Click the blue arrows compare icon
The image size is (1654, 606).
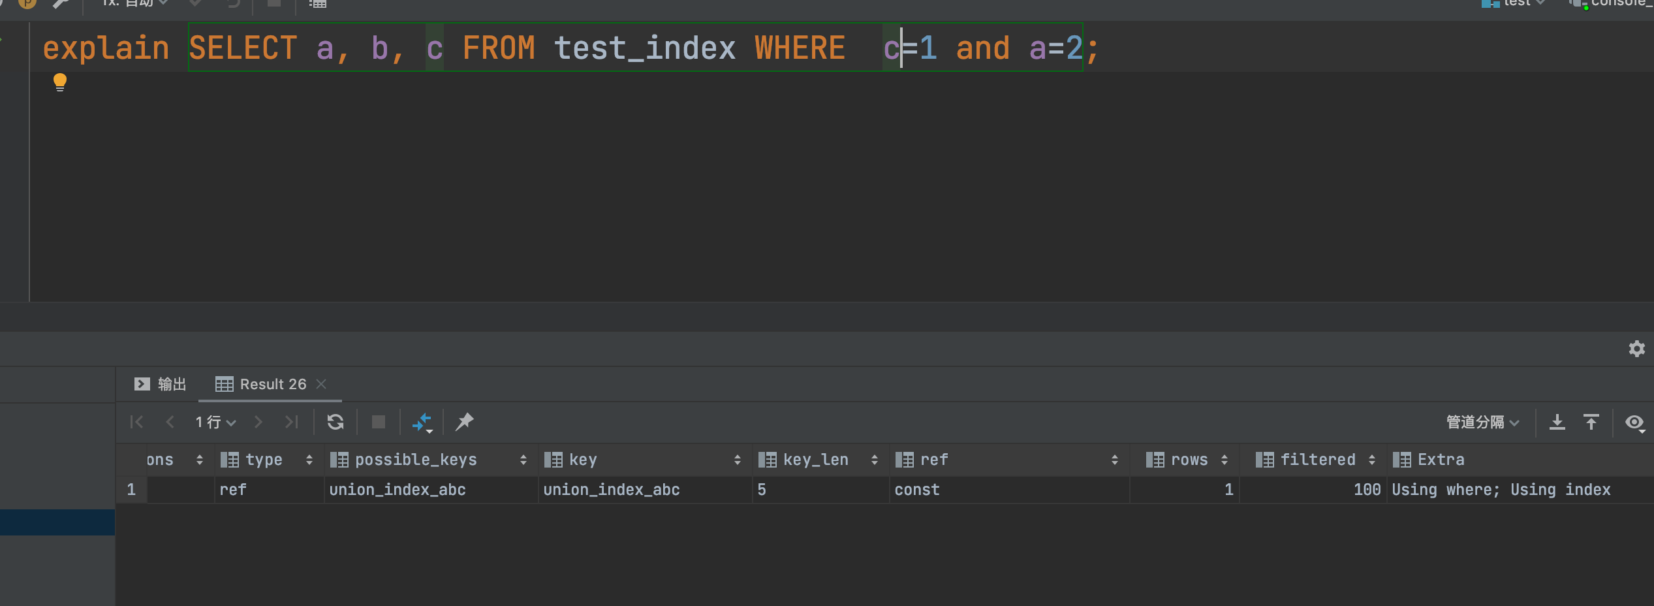pos(422,423)
